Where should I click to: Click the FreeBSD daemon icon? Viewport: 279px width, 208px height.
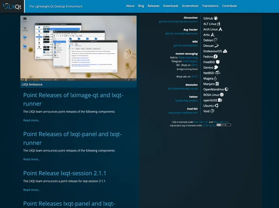218,62
